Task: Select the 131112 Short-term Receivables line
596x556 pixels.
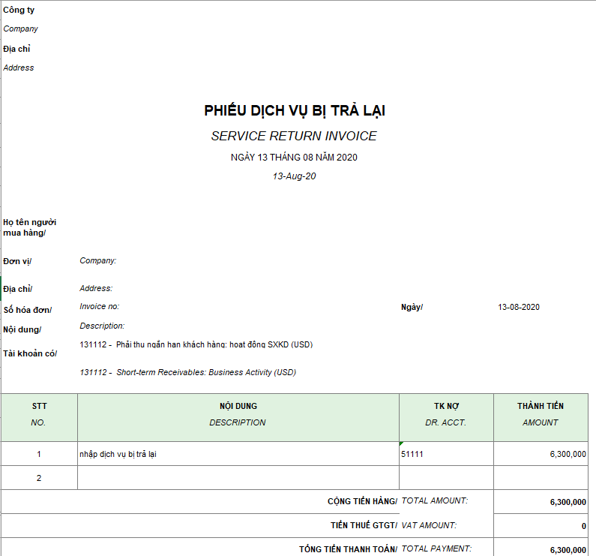Action: pyautogui.click(x=188, y=372)
